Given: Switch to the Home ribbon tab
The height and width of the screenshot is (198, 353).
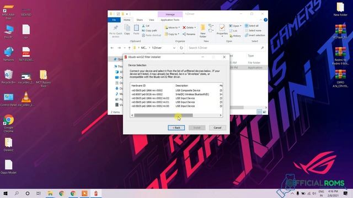Looking at the screenshot, I should (x=127, y=20).
